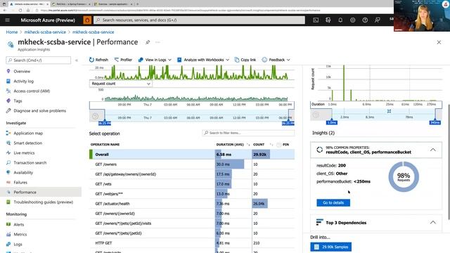Click the 1.0ms duration range handle

point(332,122)
